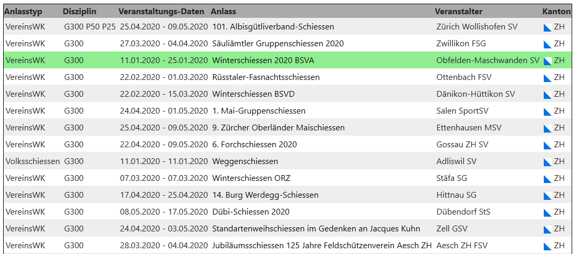Sort by the Anlasstyp column header
579x254 pixels.
[x=23, y=11]
